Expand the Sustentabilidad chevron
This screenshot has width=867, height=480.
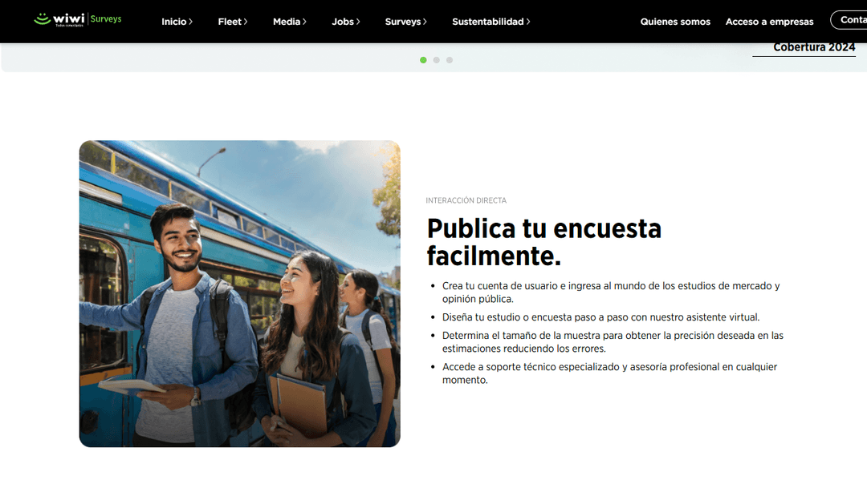528,22
